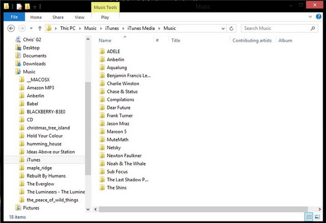Screen dimensions: 326x223
Task: Sort by Contributing artists column header
Action: 252,41
